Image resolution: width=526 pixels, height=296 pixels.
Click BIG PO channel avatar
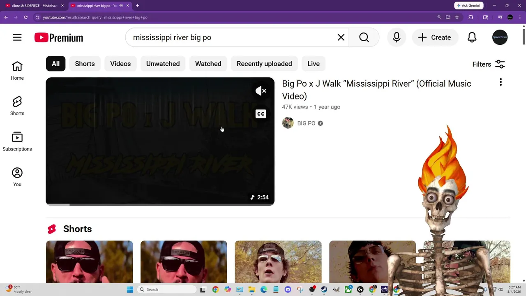[x=288, y=123]
